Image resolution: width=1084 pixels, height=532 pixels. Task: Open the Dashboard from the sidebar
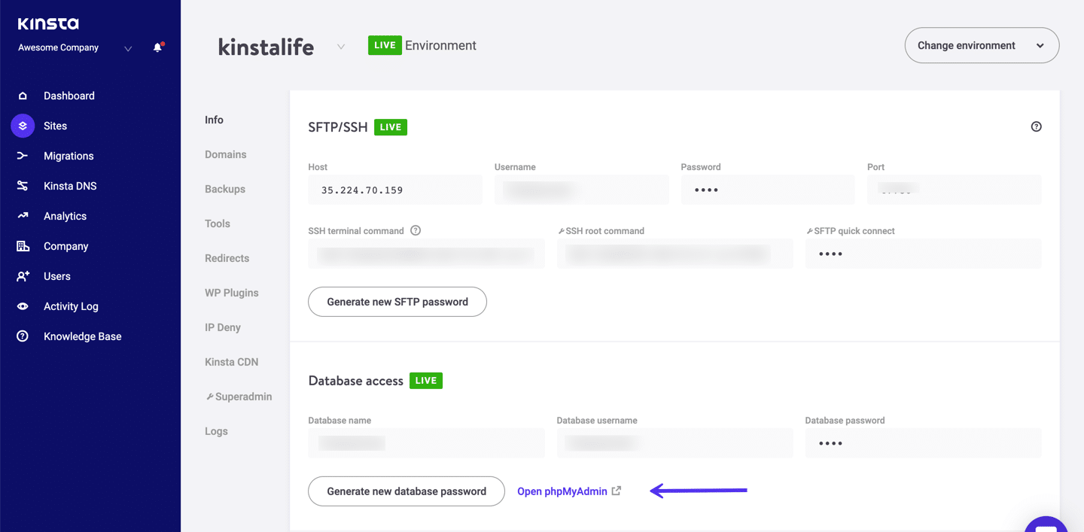(x=69, y=96)
